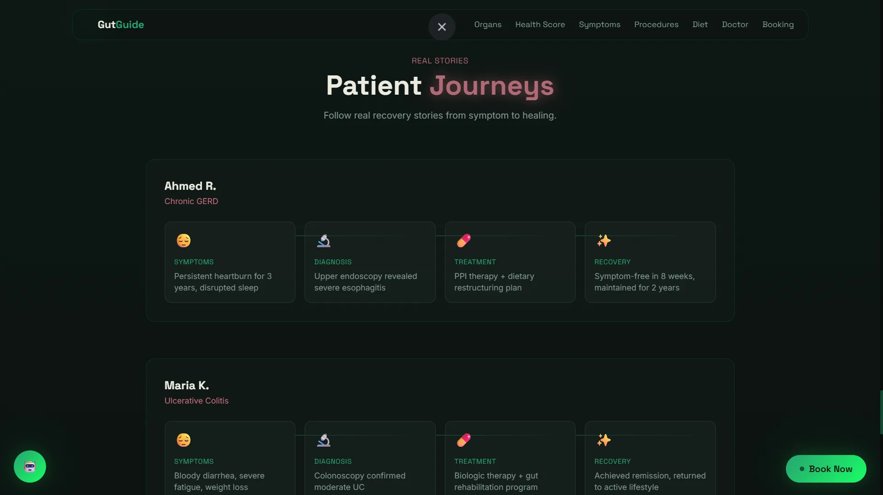
Task: Navigate to the Symptoms nav link
Action: [599, 24]
